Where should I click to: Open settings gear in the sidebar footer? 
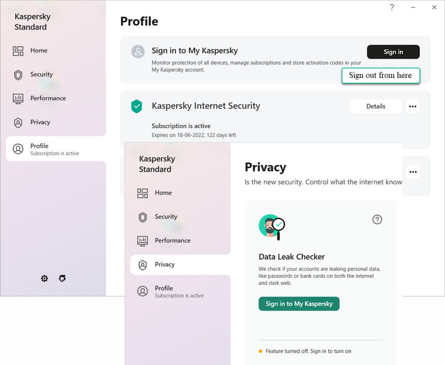coord(45,278)
